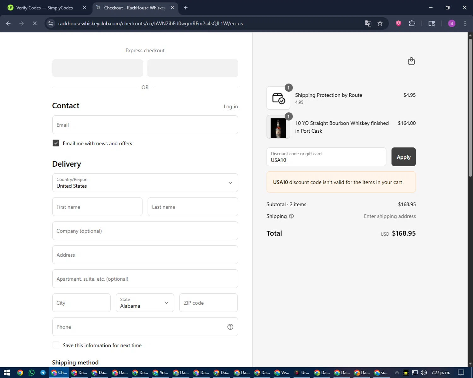This screenshot has width=473, height=378.
Task: Open the State dropdown showing Alabama
Action: click(145, 303)
